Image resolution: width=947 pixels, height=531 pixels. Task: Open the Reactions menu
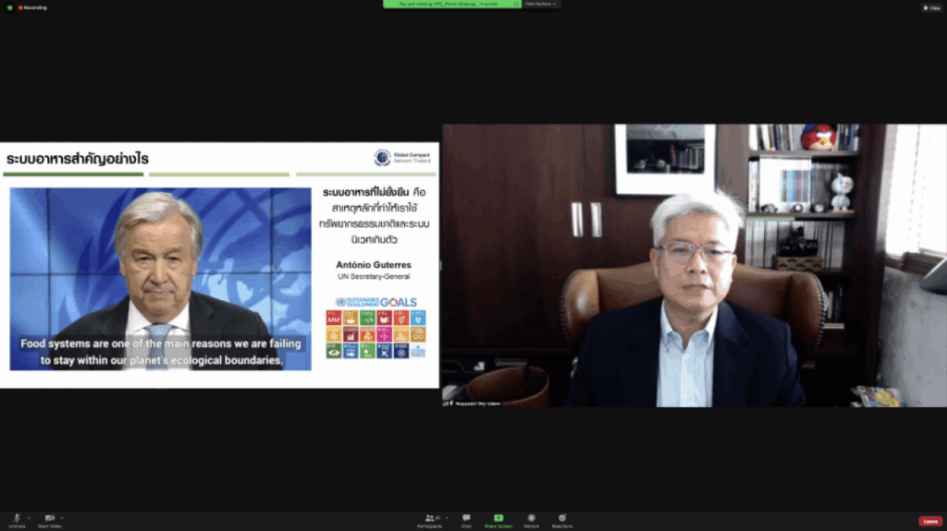(561, 520)
